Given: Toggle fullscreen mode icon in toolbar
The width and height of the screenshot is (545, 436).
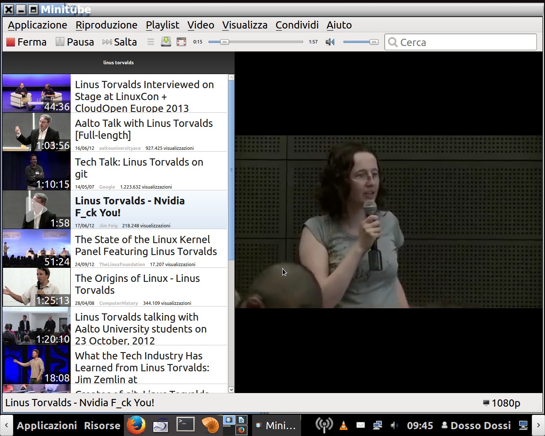Looking at the screenshot, I should point(181,42).
